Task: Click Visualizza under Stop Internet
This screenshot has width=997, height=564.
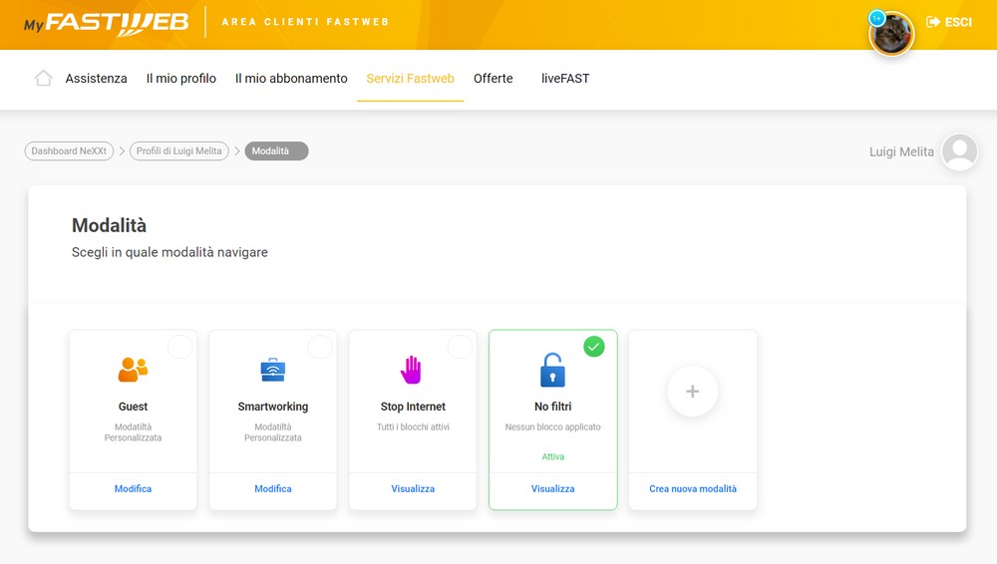Action: [x=413, y=488]
